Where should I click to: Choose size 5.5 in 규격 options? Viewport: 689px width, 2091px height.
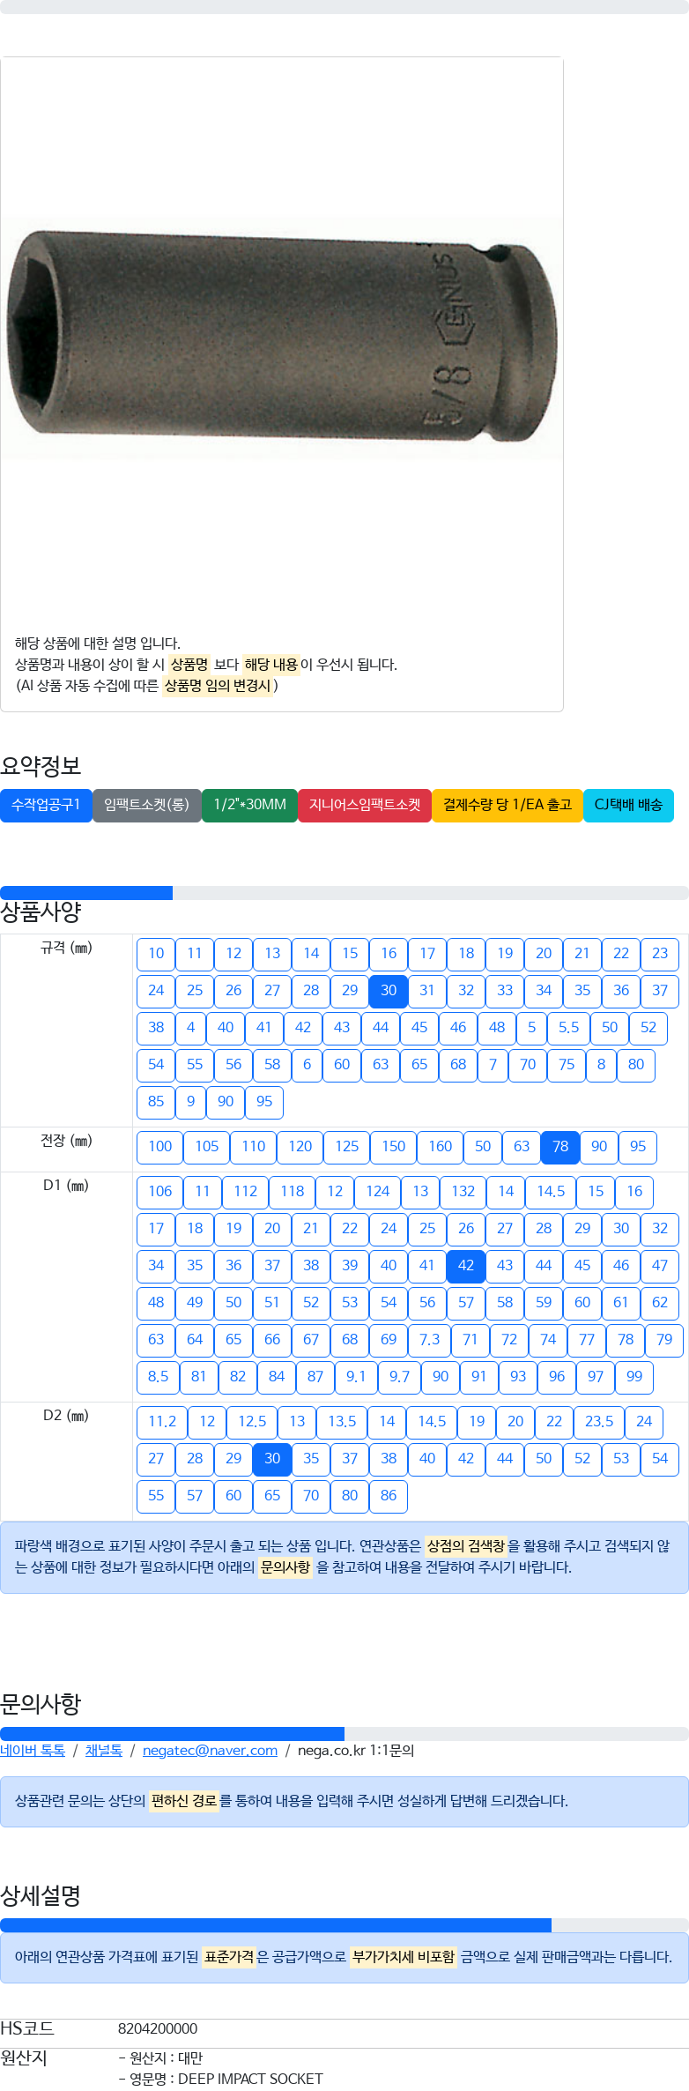(x=569, y=1028)
